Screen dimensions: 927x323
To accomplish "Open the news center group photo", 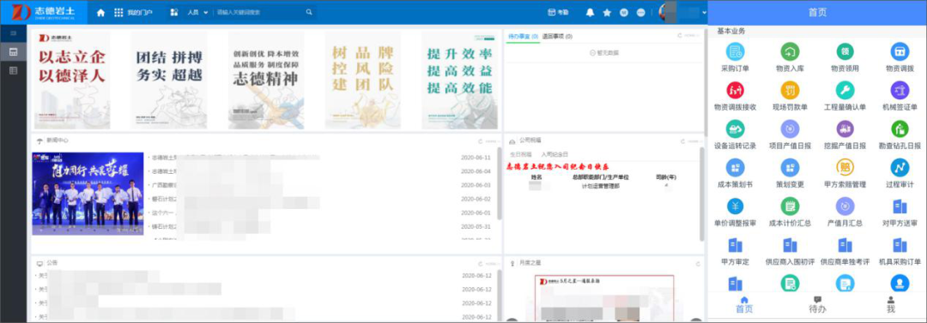I will click(x=88, y=194).
